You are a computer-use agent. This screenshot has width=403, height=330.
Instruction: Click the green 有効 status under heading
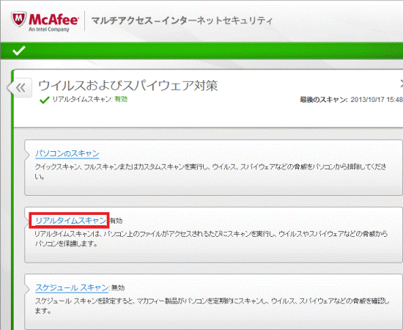click(121, 99)
